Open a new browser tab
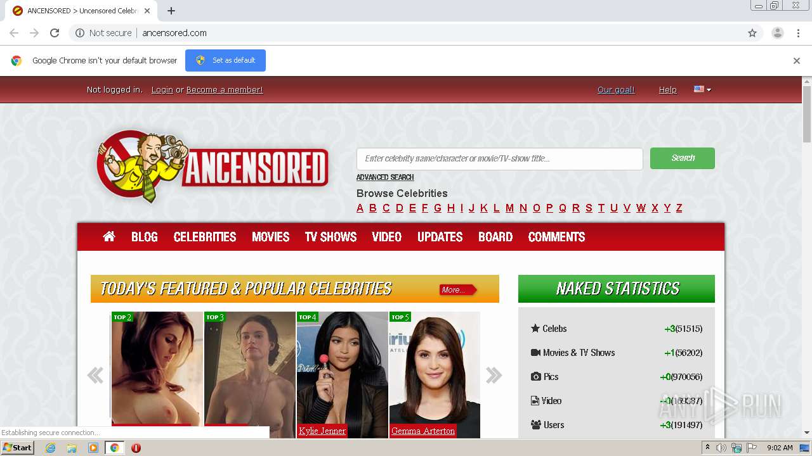Image resolution: width=812 pixels, height=456 pixels. coord(171,11)
